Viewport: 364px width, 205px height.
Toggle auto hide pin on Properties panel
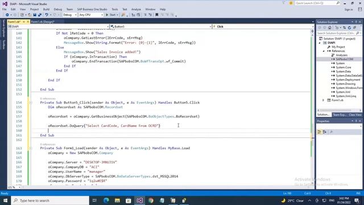click(x=356, y=121)
